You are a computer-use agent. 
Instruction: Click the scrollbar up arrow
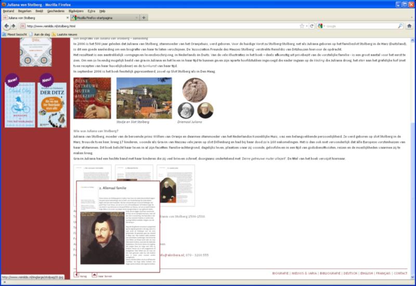(412, 41)
